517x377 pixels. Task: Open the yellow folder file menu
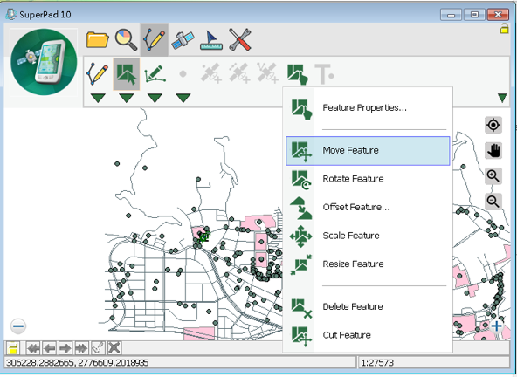[x=97, y=40]
